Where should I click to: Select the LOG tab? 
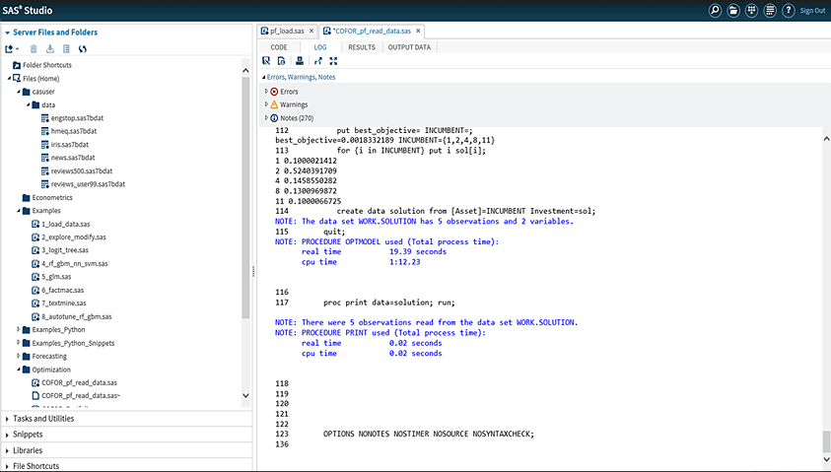tap(320, 47)
